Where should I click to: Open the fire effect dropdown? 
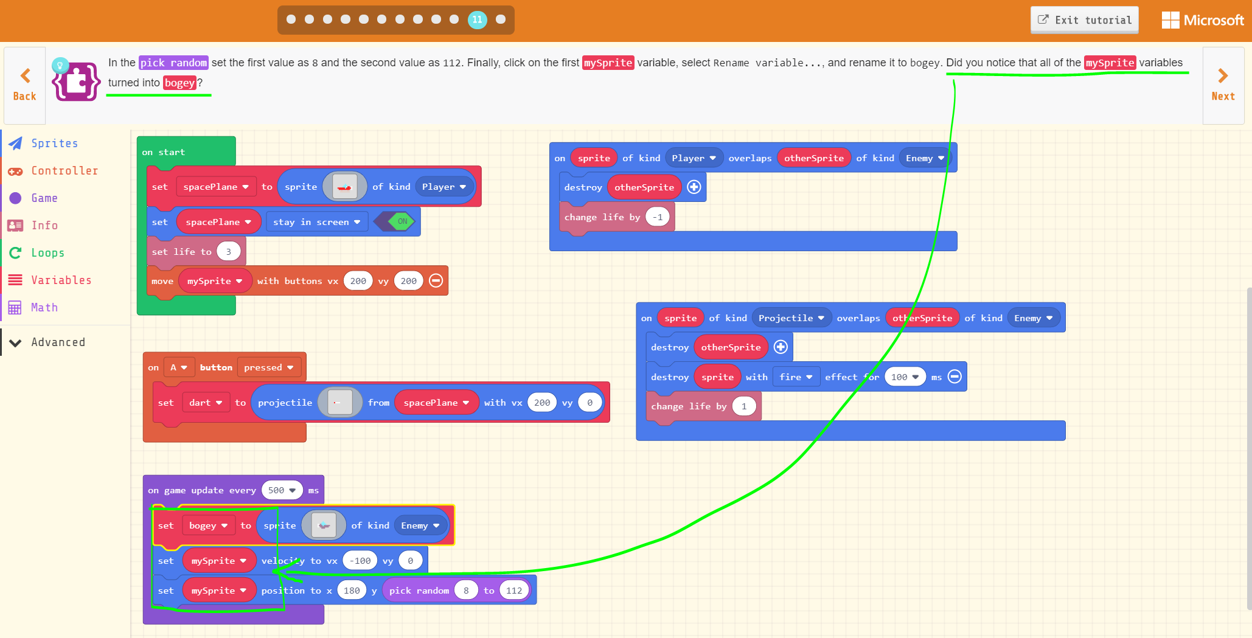796,377
